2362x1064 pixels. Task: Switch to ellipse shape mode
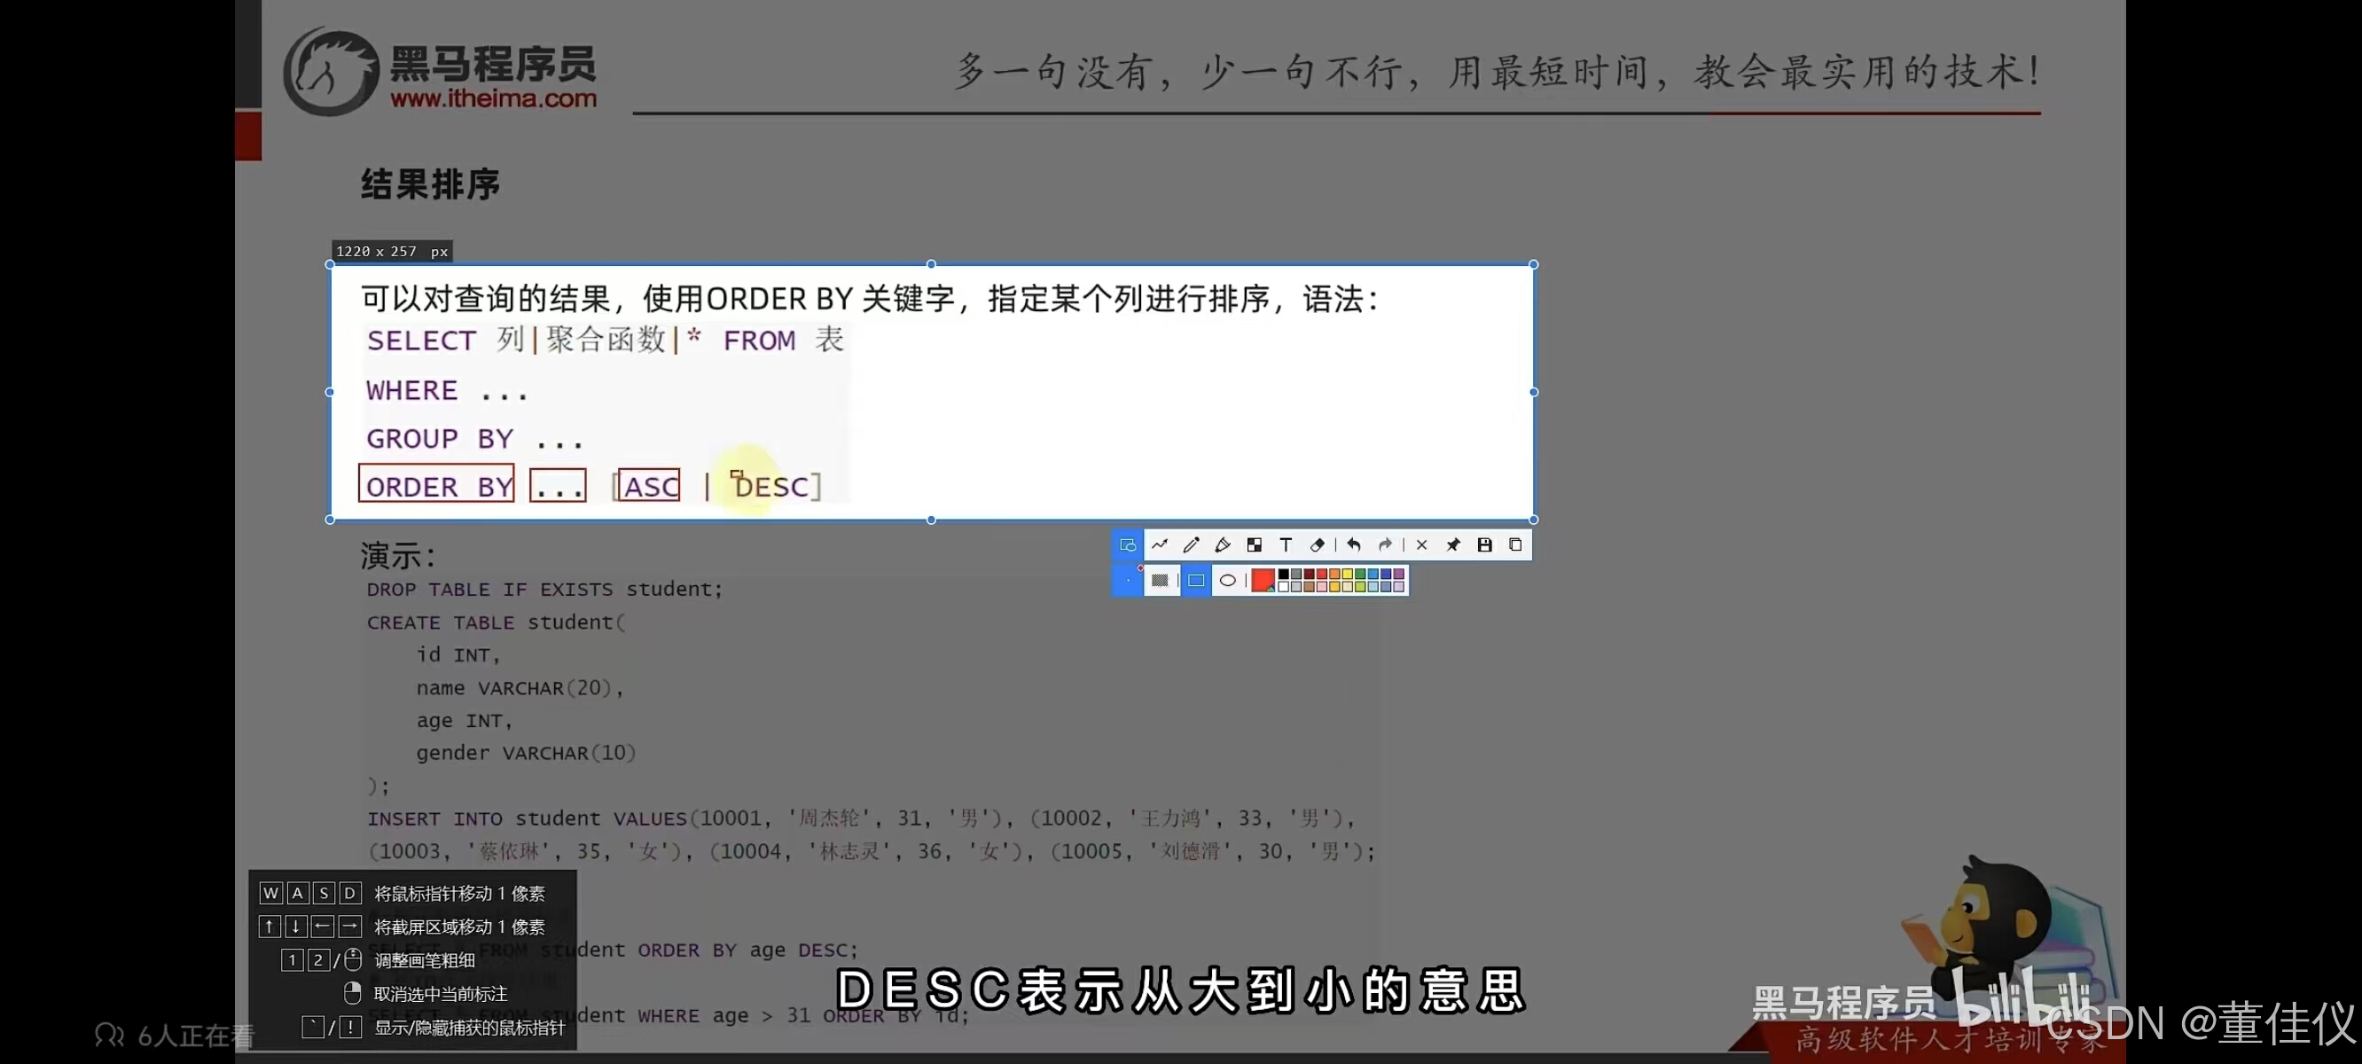click(1228, 580)
